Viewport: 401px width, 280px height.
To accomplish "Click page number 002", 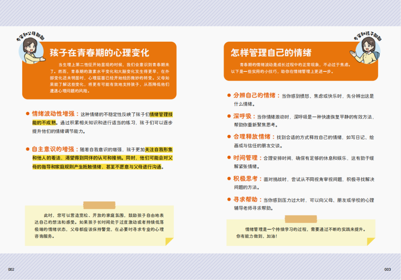I will tap(11, 270).
